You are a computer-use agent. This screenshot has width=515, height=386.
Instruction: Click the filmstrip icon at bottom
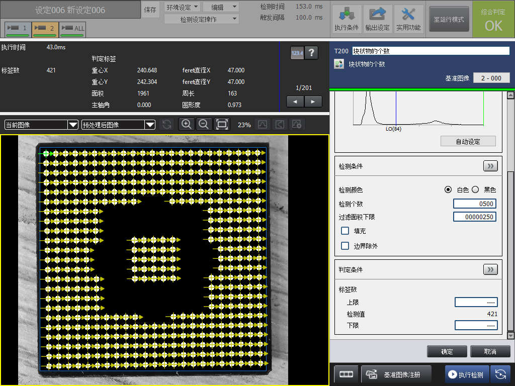point(346,374)
